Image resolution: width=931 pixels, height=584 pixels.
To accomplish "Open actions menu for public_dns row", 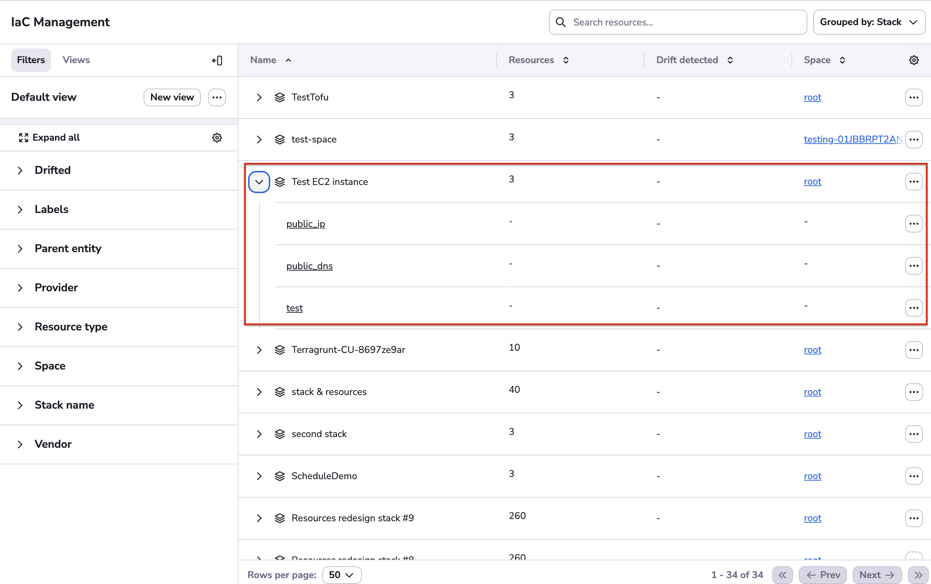I will (913, 266).
